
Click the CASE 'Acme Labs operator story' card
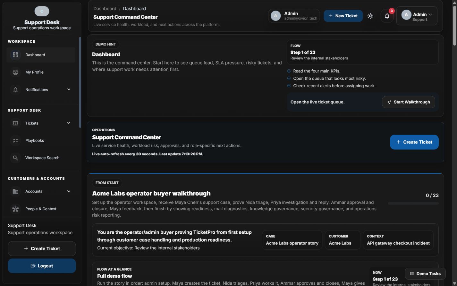[292, 240]
